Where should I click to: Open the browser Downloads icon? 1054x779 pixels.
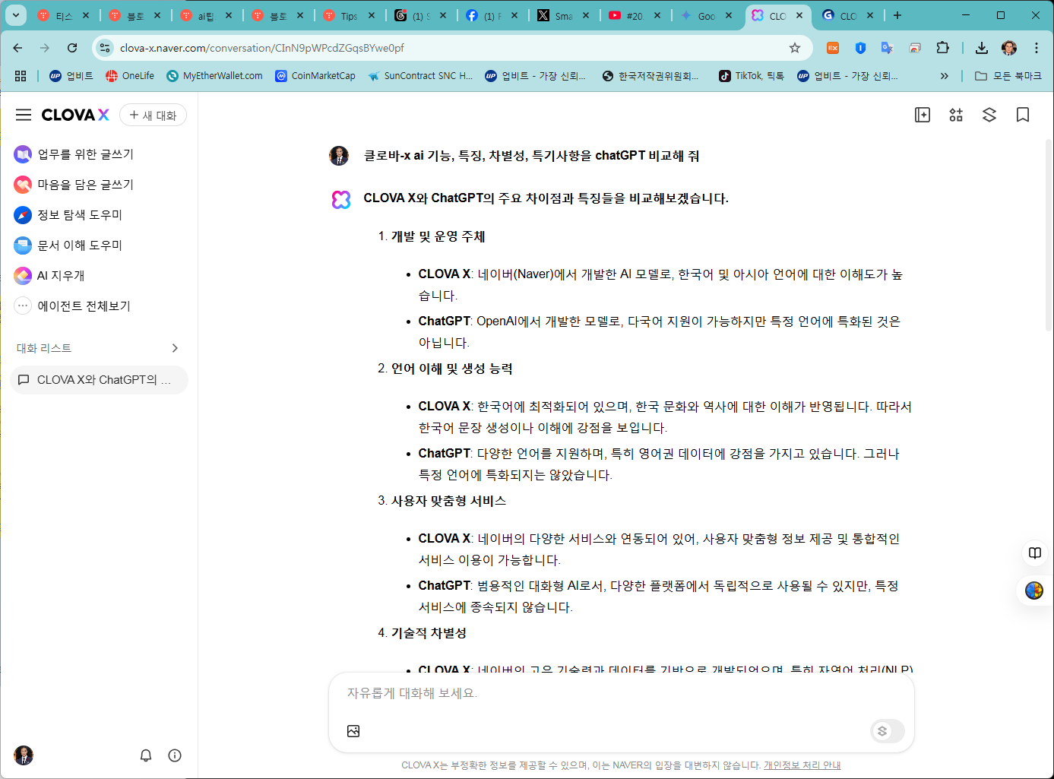tap(982, 48)
